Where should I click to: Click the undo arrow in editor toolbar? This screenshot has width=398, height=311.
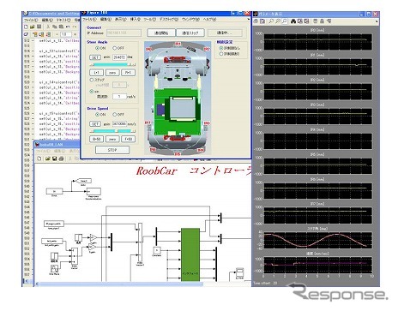click(x=68, y=27)
